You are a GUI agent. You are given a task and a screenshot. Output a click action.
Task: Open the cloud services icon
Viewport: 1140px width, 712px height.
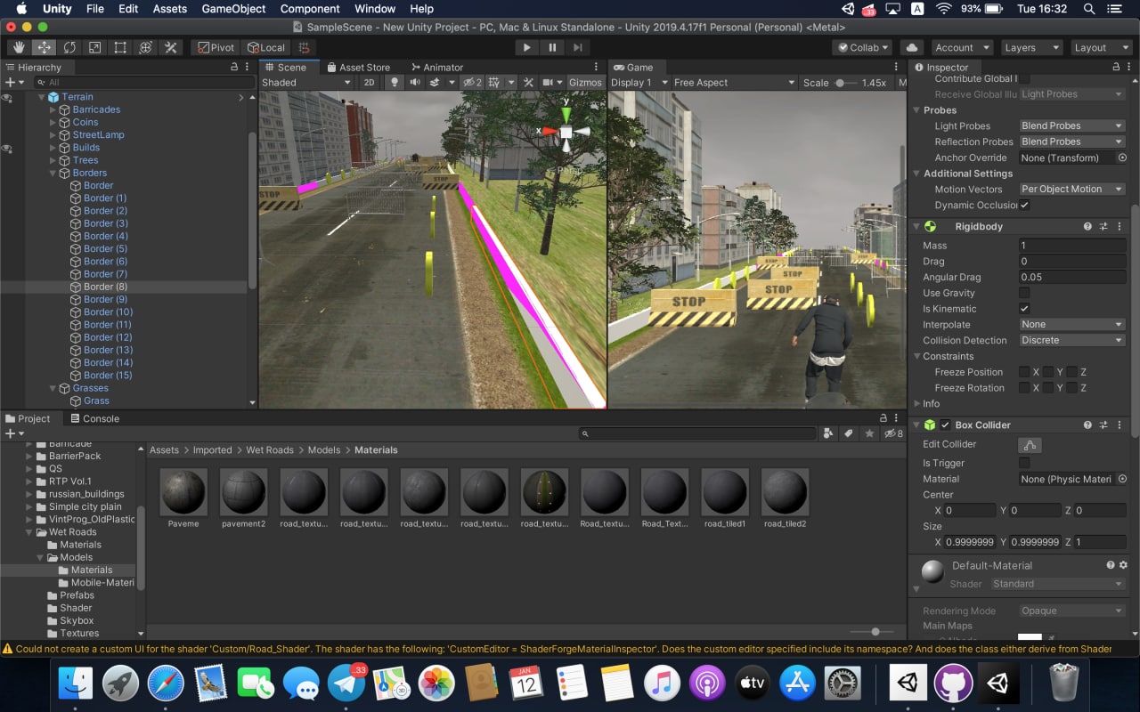(911, 47)
